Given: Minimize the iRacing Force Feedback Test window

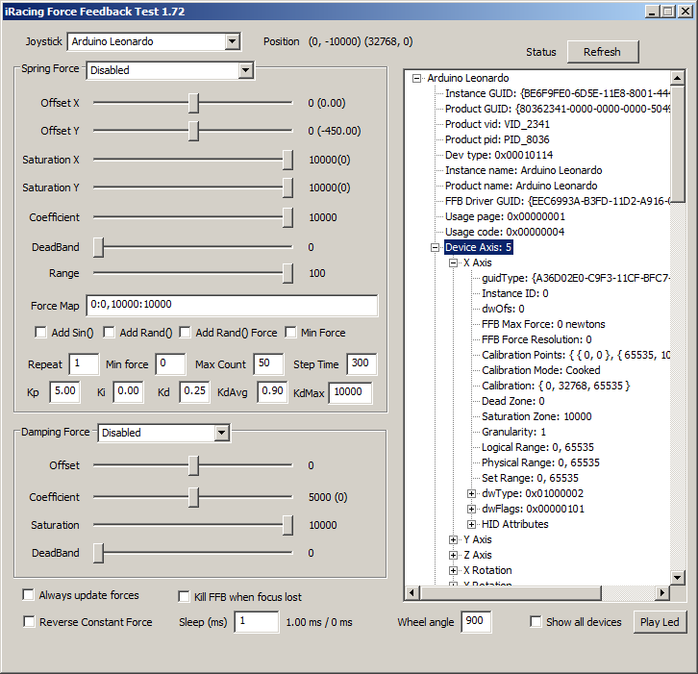Looking at the screenshot, I should 652,12.
